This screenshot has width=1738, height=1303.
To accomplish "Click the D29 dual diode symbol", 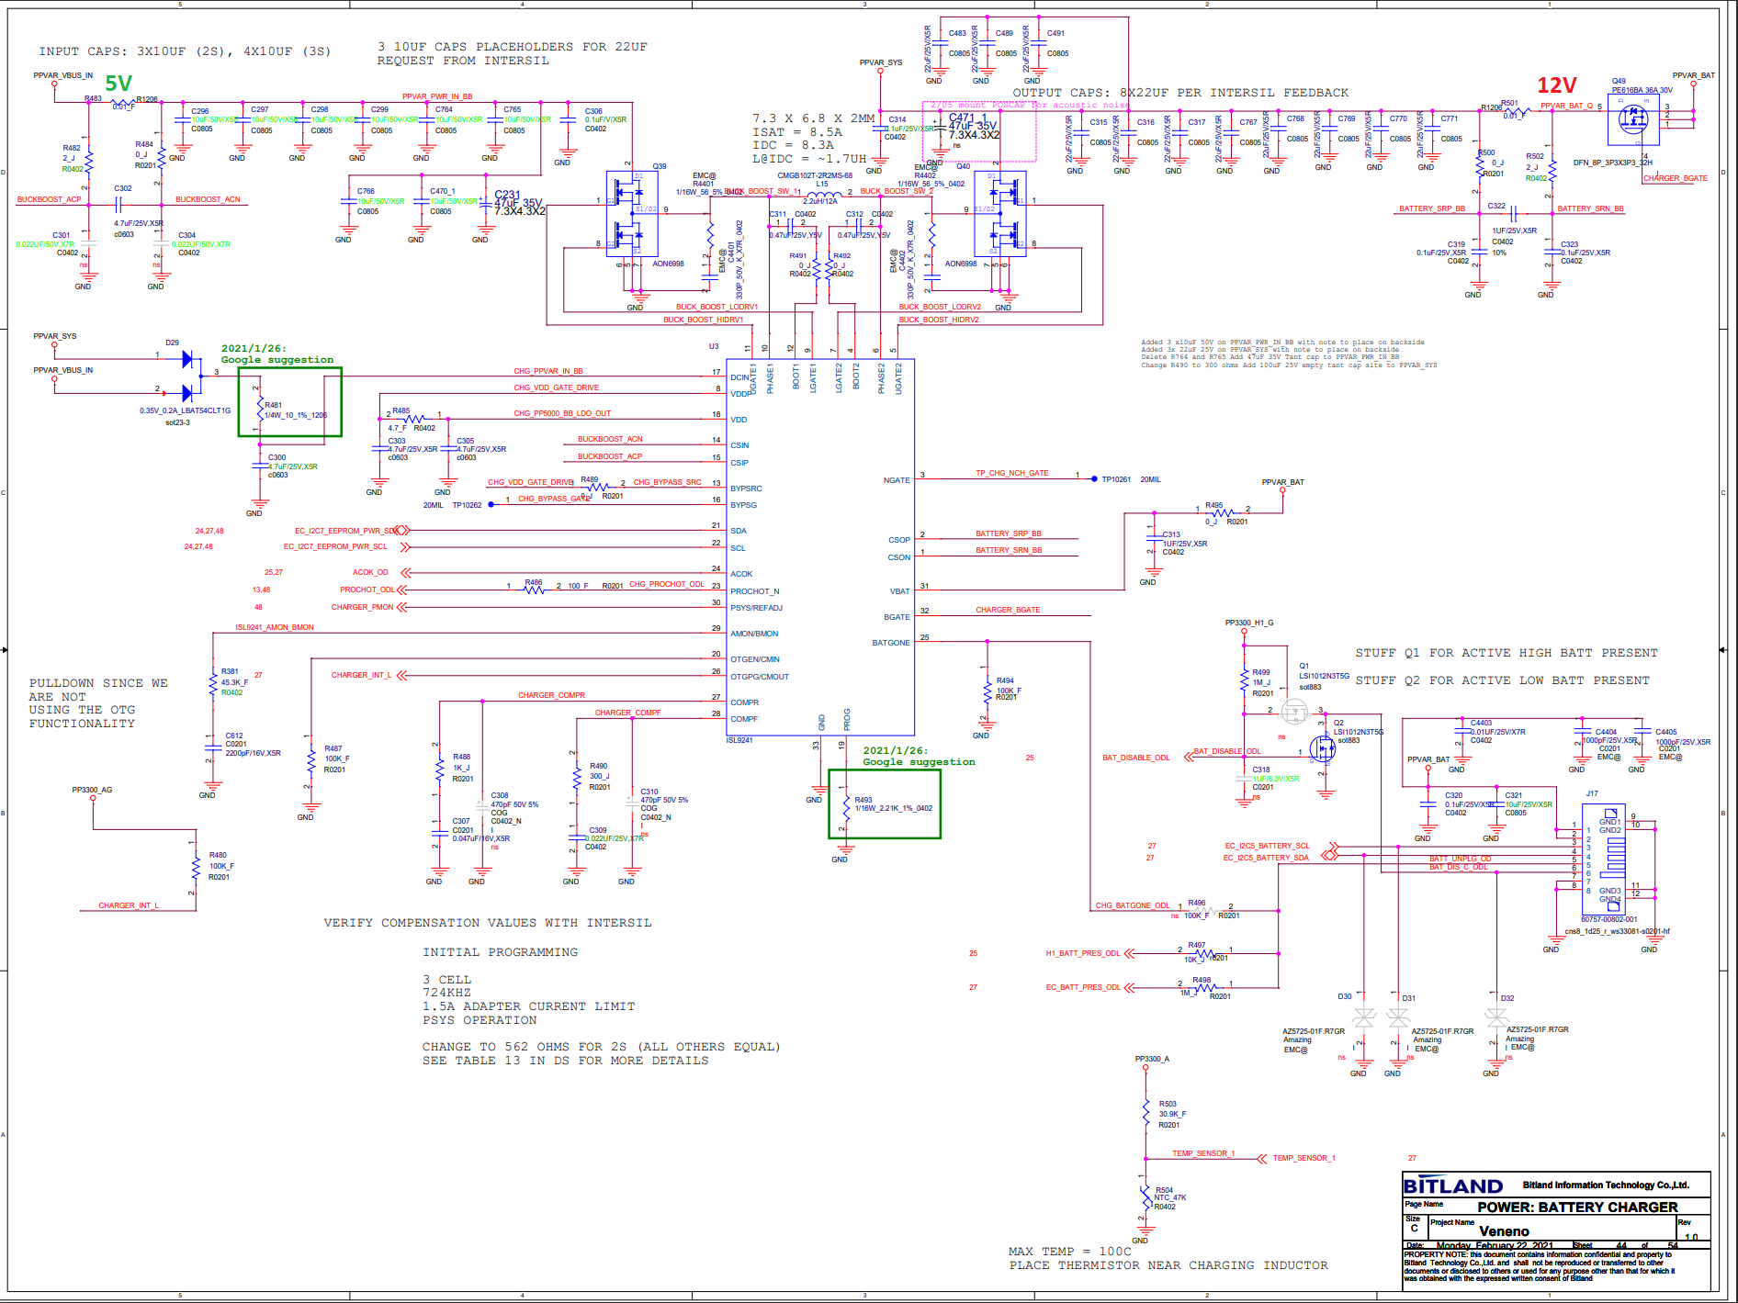I will click(x=188, y=376).
